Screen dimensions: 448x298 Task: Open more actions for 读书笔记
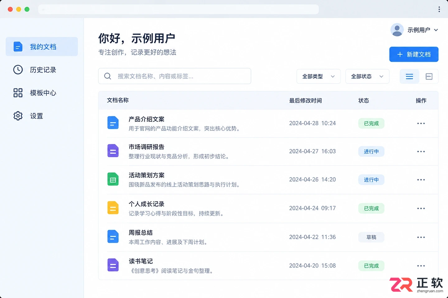(421, 266)
